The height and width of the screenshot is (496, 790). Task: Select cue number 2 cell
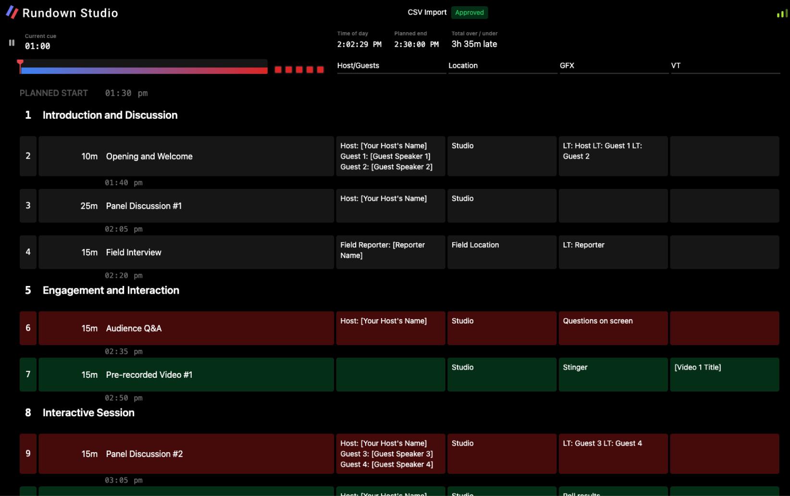pos(28,156)
